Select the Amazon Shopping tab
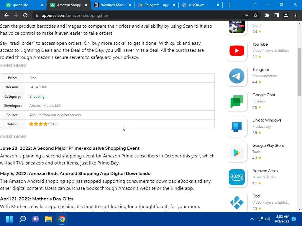 (69, 5)
